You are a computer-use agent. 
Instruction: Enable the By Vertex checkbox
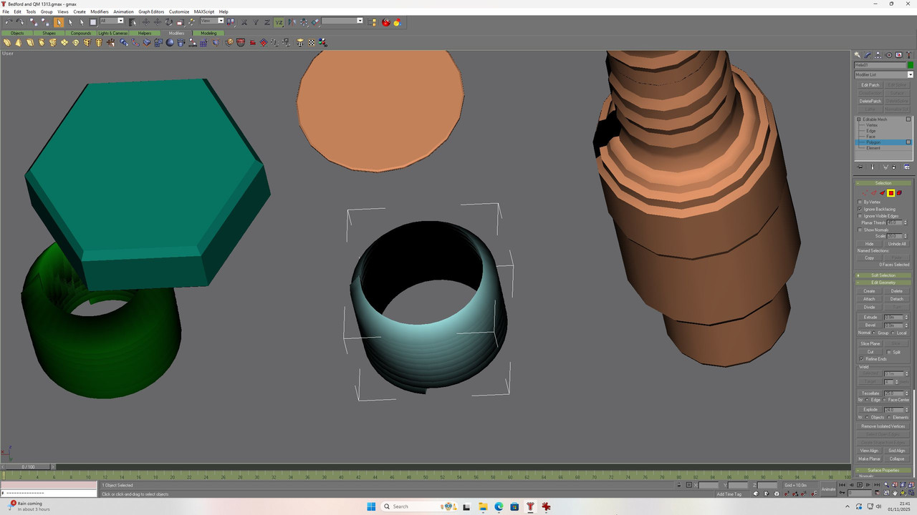[x=860, y=202]
